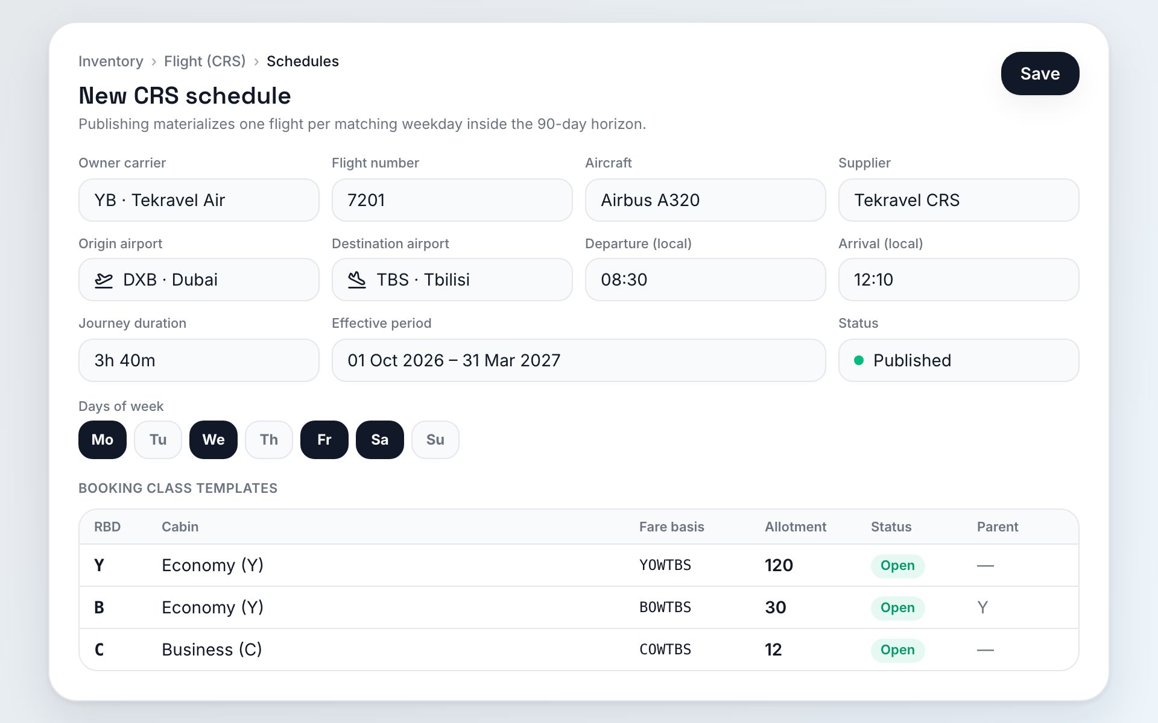Click the Departure (local) field 08:30
The height and width of the screenshot is (723, 1158).
click(x=706, y=280)
